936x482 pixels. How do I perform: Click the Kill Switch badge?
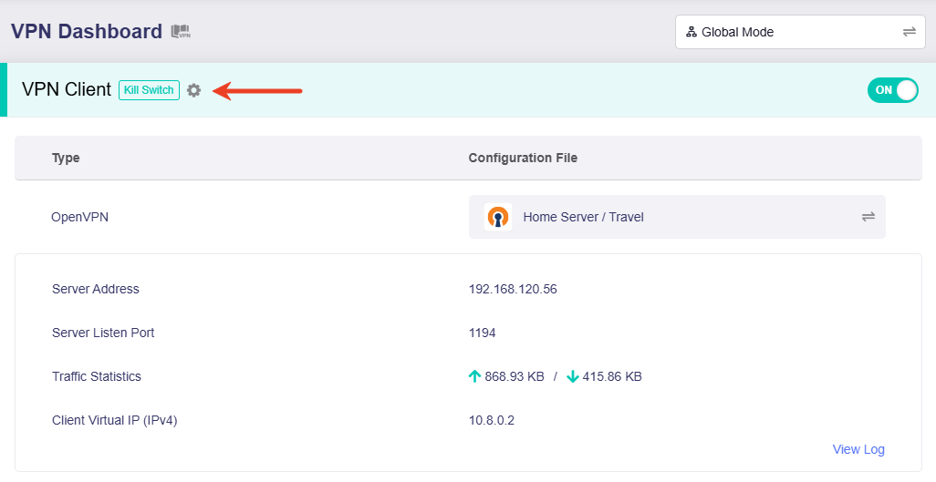(x=149, y=90)
